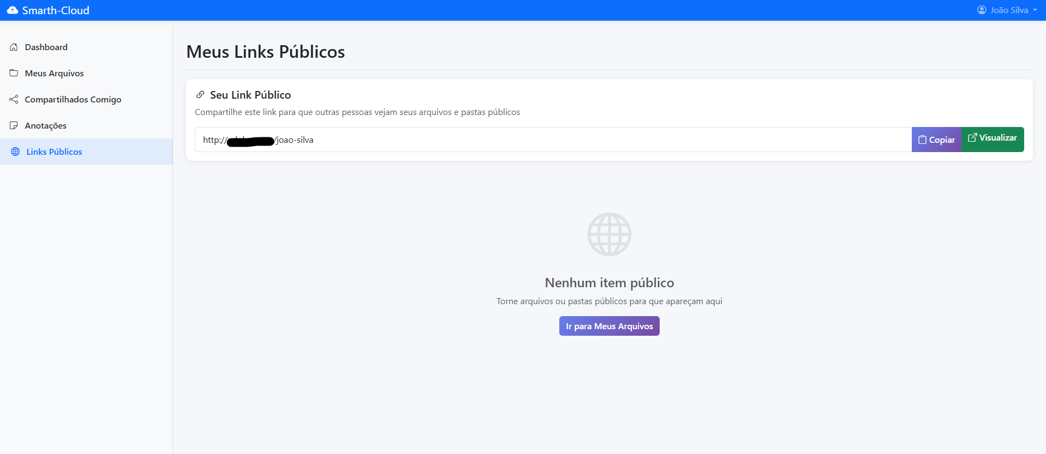Image resolution: width=1046 pixels, height=454 pixels.
Task: Click the Anotações note icon
Action: (x=14, y=125)
